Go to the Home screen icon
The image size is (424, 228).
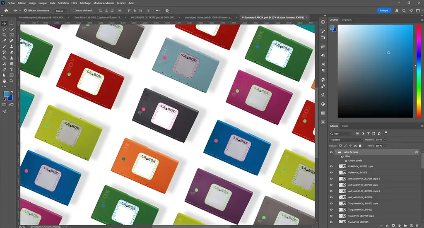coord(6,10)
